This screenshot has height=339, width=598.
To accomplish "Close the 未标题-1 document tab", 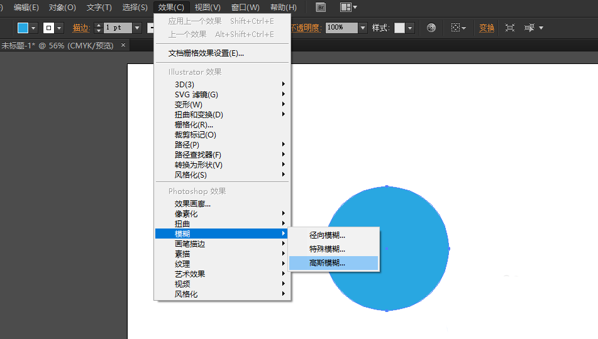I will point(123,45).
